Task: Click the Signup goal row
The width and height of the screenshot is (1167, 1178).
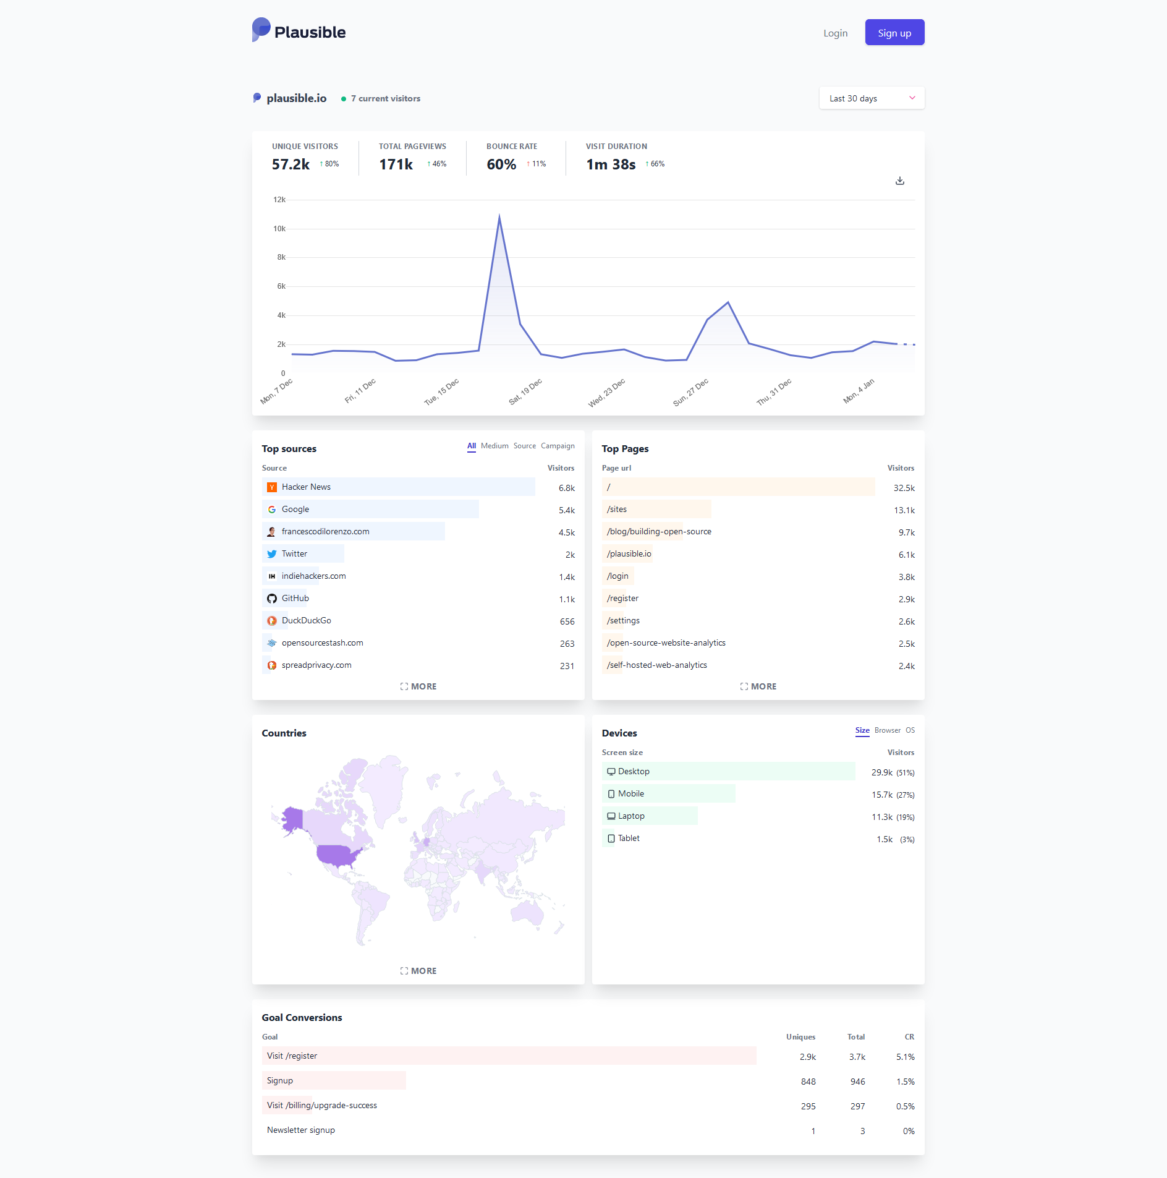Action: (x=588, y=1081)
